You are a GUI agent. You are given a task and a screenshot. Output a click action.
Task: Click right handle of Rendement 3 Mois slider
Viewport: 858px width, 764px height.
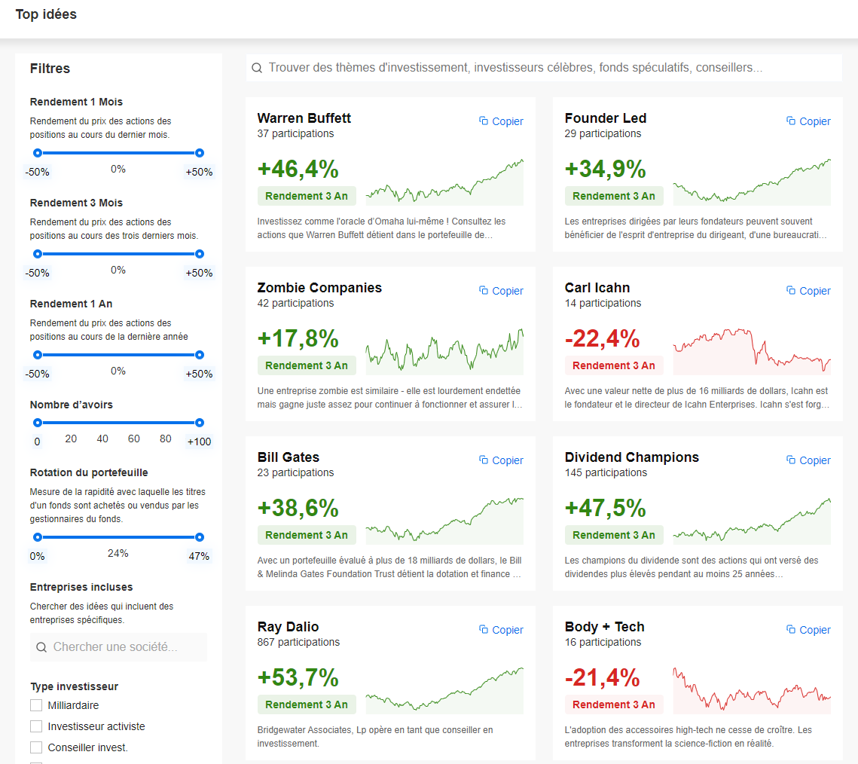200,254
